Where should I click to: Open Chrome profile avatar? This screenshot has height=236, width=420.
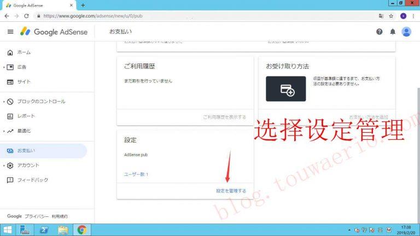pyautogui.click(x=403, y=16)
